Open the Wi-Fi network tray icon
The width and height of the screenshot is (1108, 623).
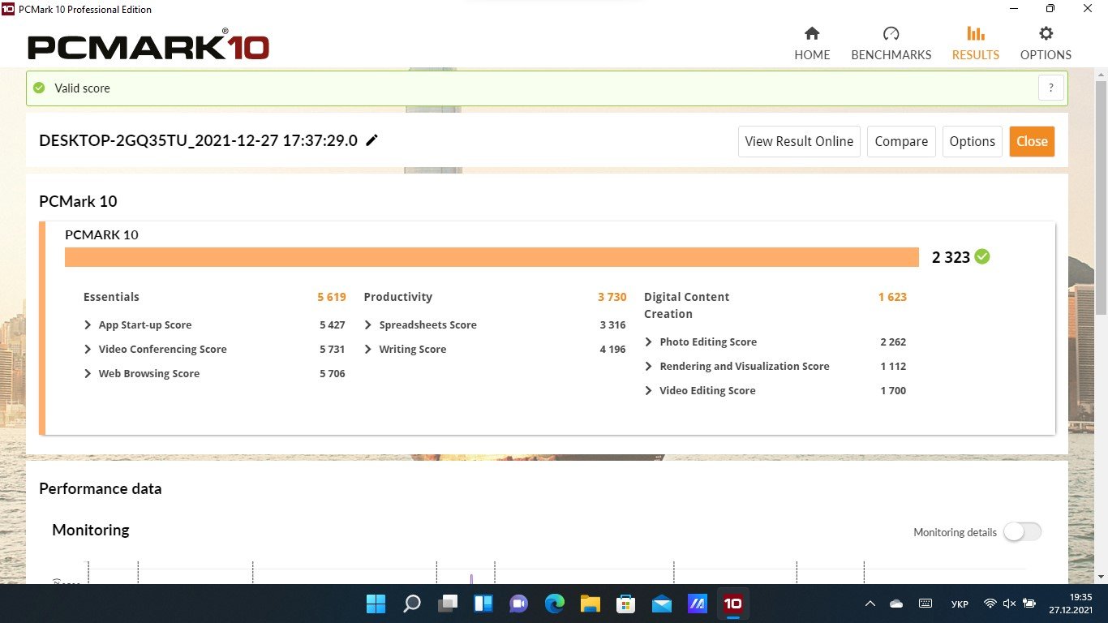(x=990, y=604)
